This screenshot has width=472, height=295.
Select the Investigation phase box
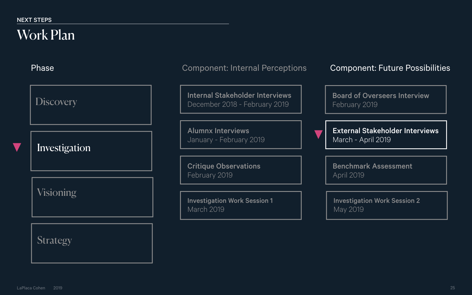point(91,151)
